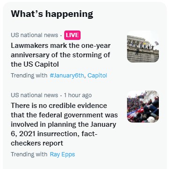Open the Lawmakers mark one-year anniversary headline

click(x=60, y=55)
